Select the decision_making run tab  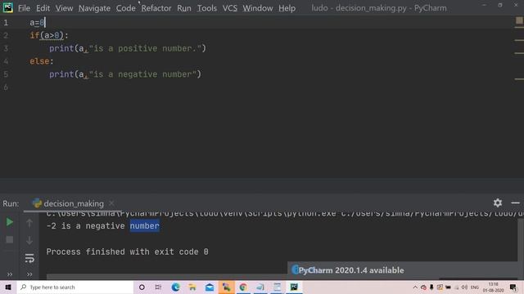pyautogui.click(x=73, y=203)
